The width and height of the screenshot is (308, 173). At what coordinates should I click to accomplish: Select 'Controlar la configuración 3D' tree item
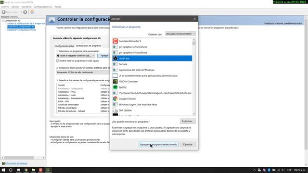tap(21, 27)
